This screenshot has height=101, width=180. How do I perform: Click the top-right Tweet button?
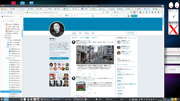(134, 16)
